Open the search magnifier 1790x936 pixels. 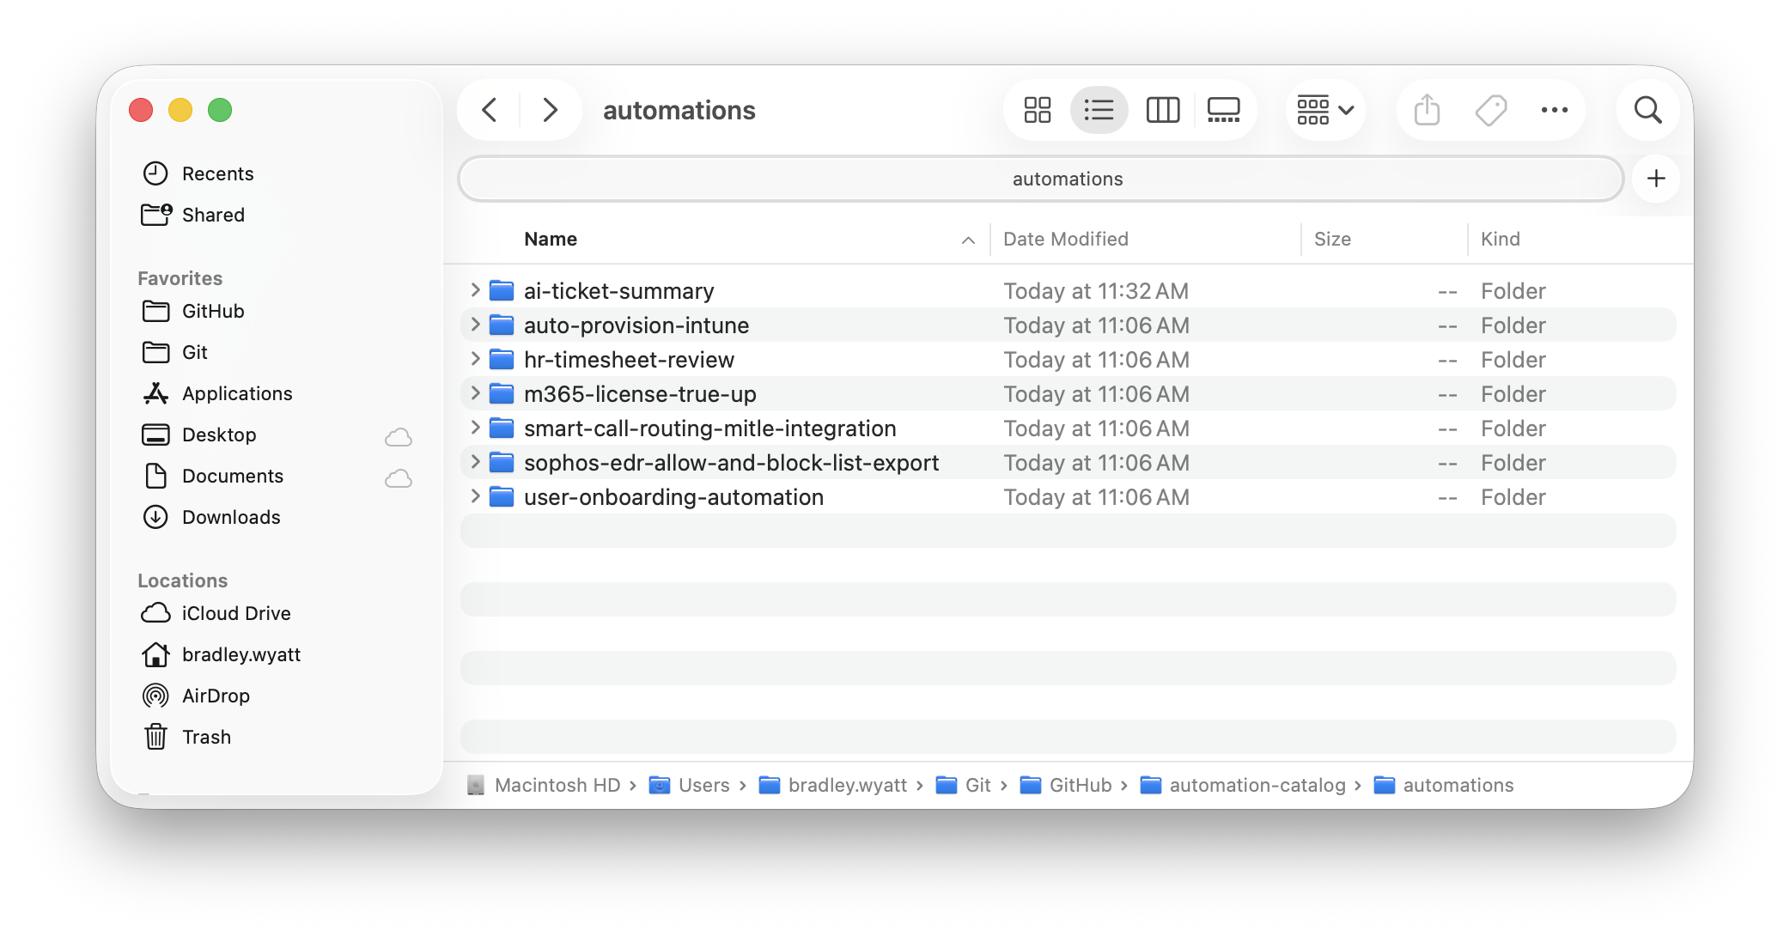1647,110
